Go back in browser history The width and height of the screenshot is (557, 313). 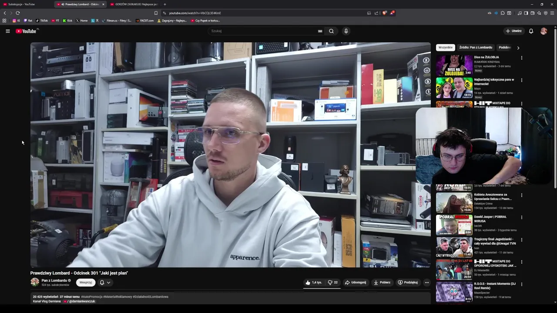[5, 13]
